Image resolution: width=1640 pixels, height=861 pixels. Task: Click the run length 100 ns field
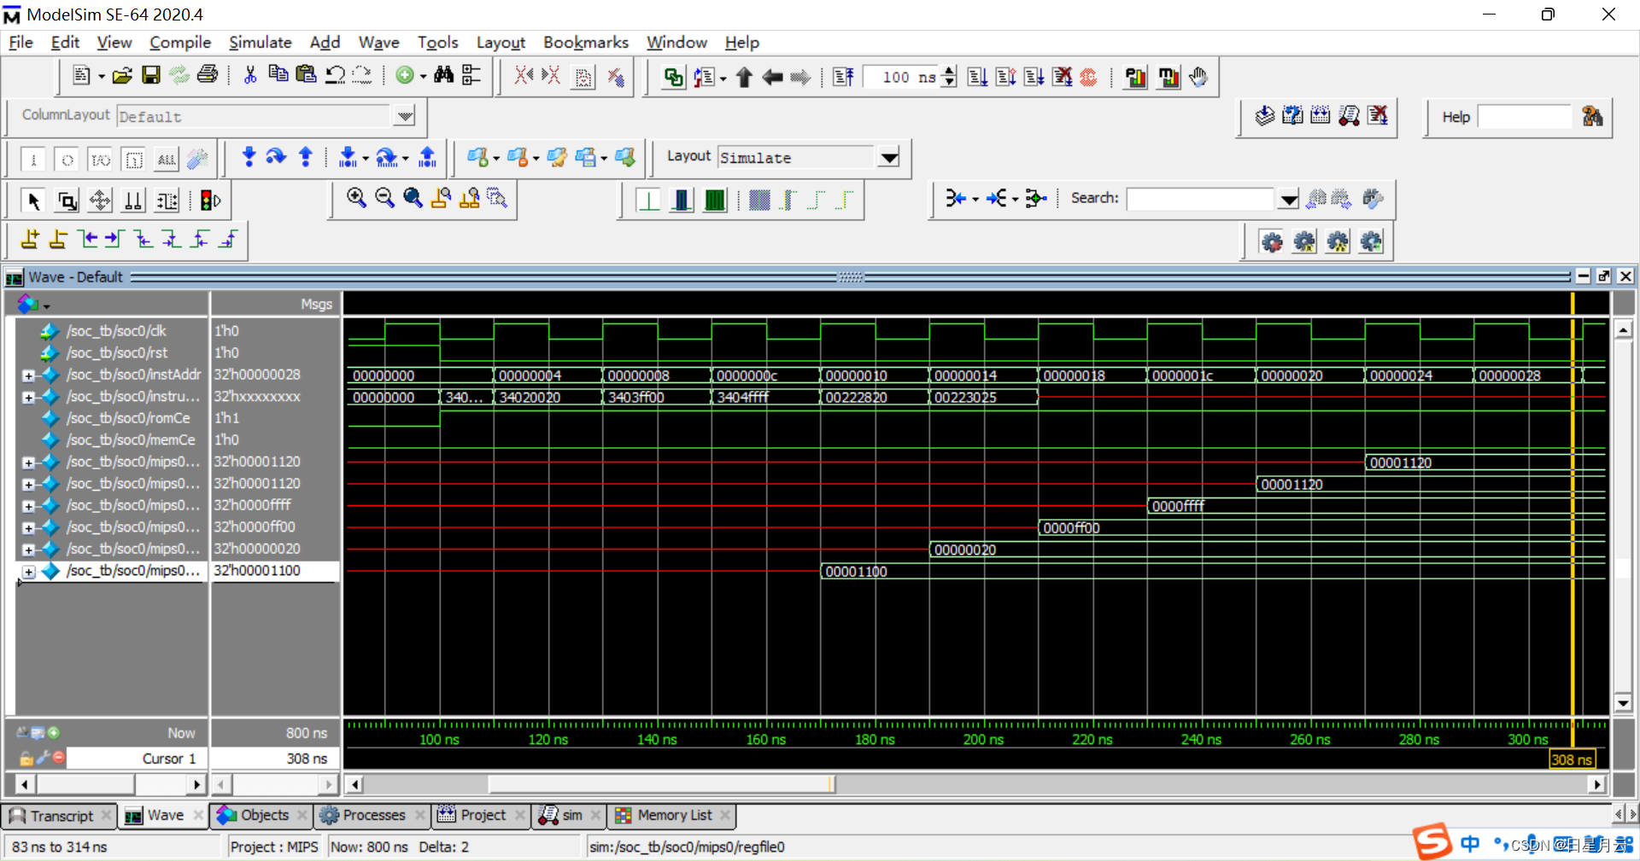click(x=902, y=78)
